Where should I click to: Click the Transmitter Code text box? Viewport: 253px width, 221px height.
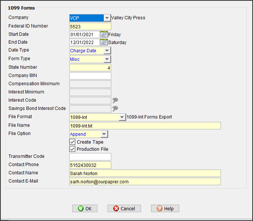pos(90,157)
